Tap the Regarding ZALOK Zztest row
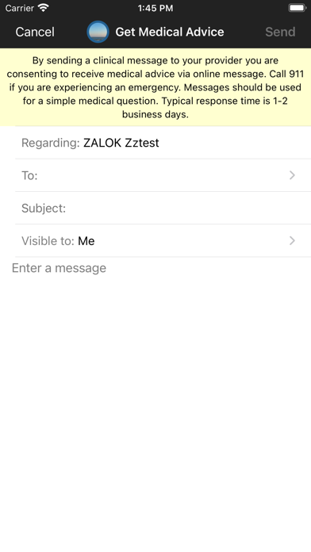The width and height of the screenshot is (311, 552). tap(163, 143)
